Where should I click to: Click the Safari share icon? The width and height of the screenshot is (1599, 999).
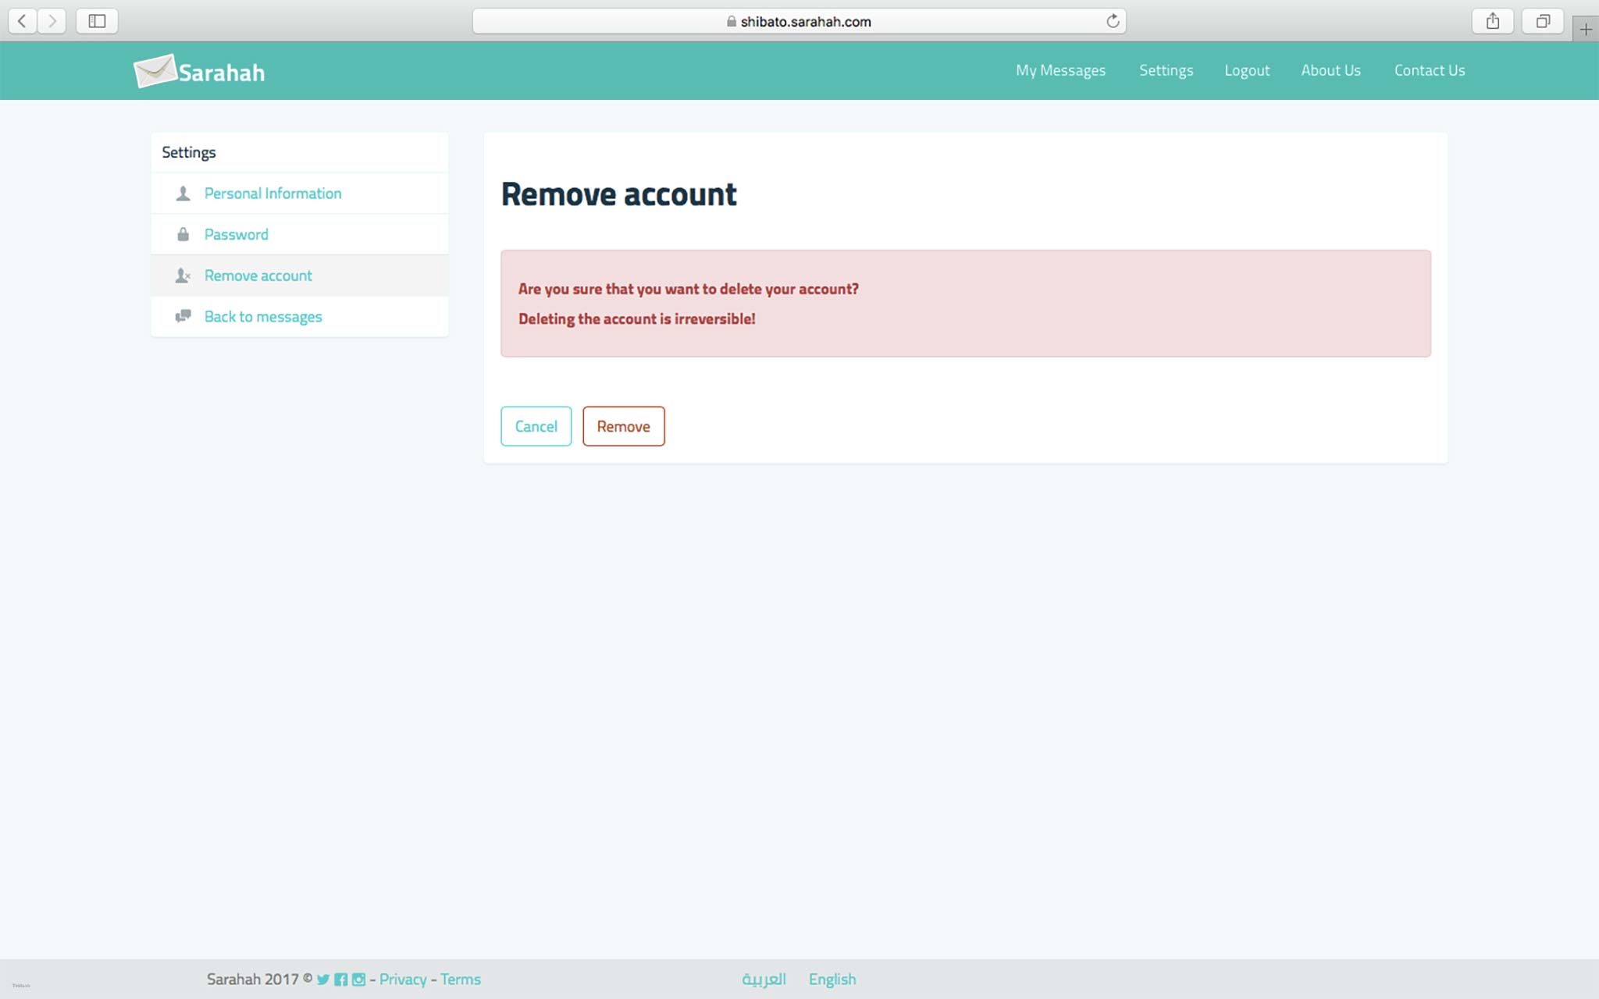tap(1493, 21)
